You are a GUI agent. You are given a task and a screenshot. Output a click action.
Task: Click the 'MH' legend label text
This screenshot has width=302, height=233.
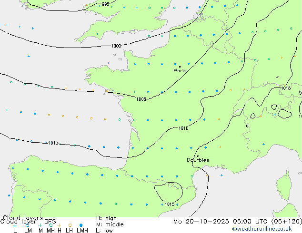point(50,231)
